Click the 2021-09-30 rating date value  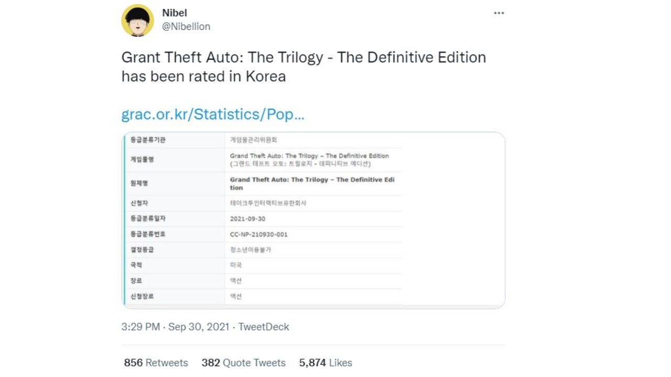247,219
